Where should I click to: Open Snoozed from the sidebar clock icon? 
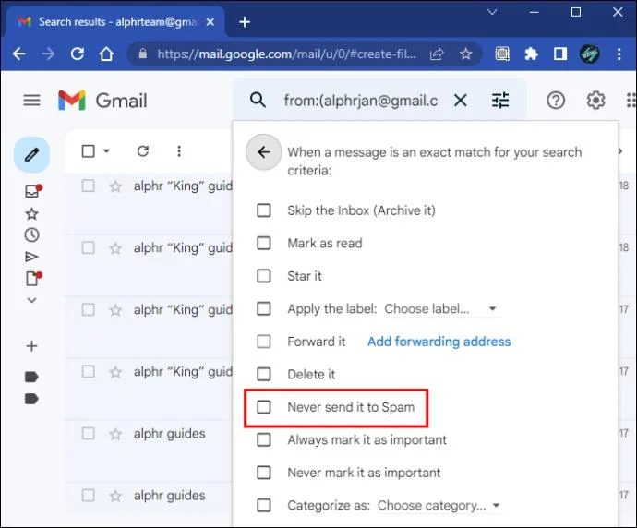point(31,234)
